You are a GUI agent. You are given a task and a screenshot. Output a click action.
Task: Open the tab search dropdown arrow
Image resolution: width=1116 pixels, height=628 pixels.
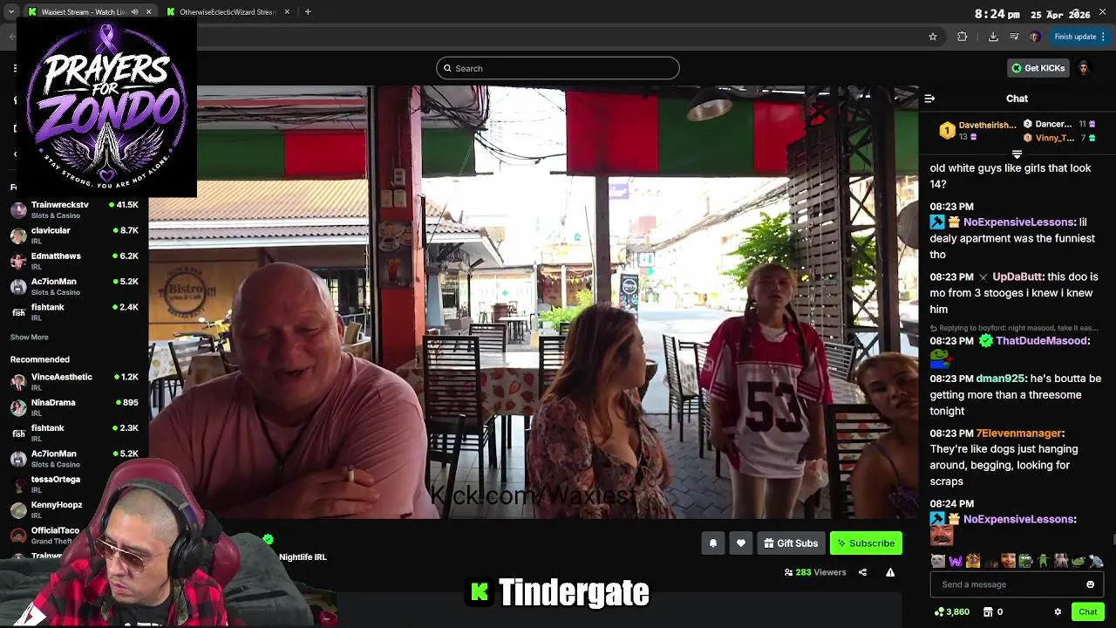click(10, 12)
